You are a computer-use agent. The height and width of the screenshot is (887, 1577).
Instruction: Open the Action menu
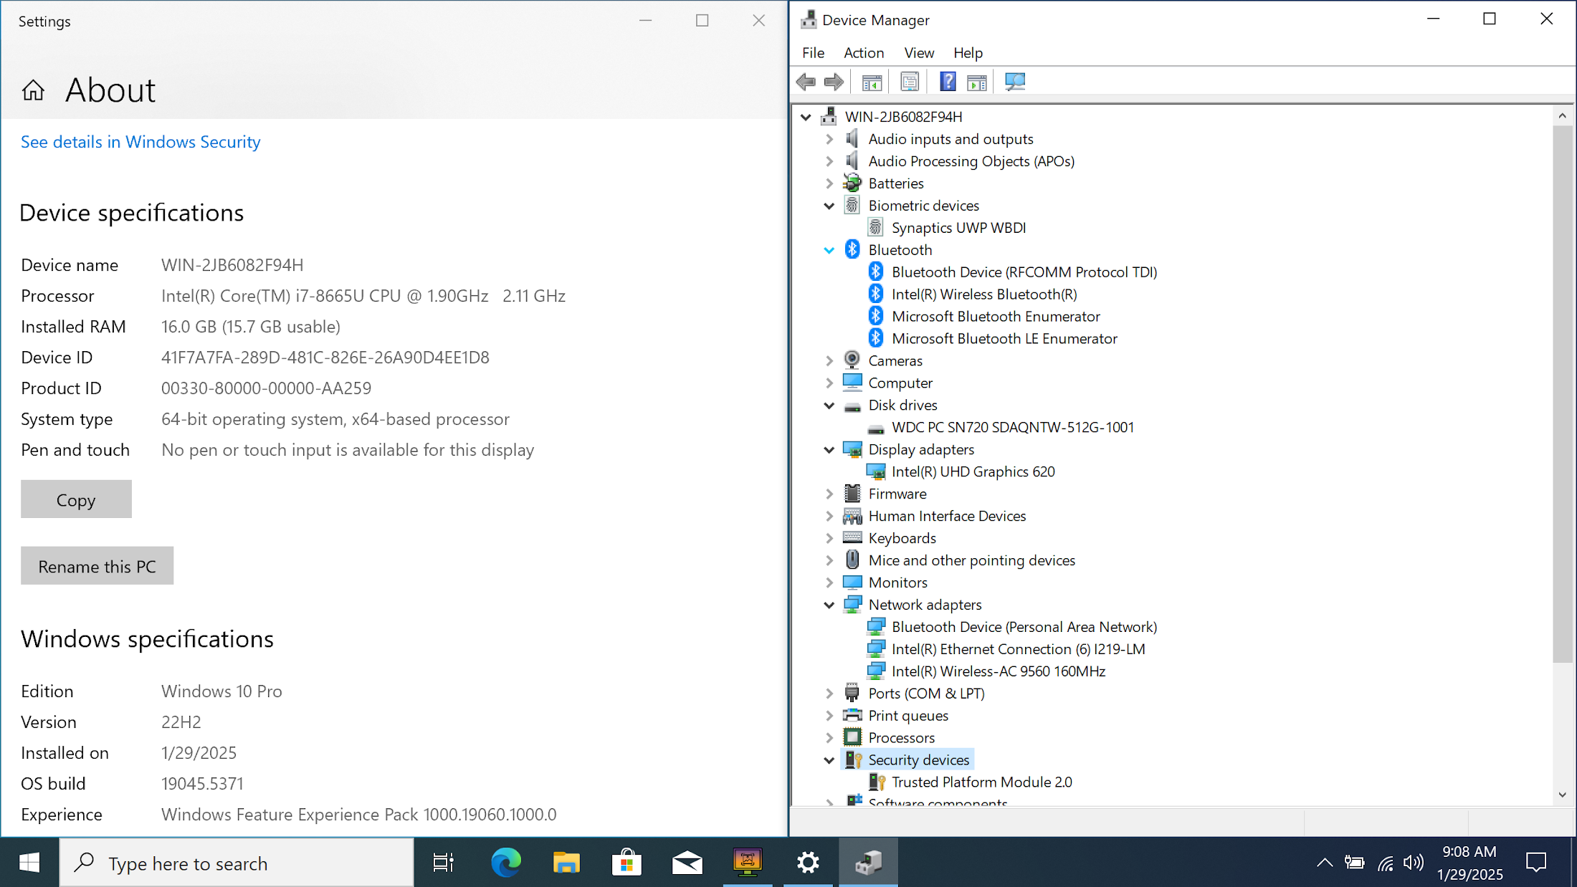[x=864, y=53]
